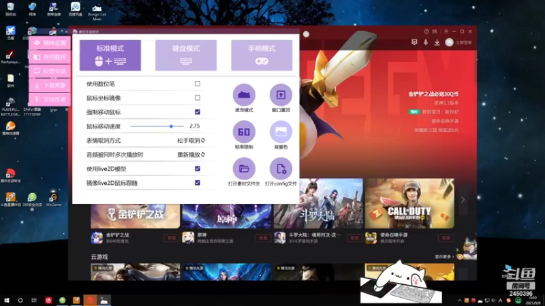Click 打开config文件 icon

tap(281, 169)
